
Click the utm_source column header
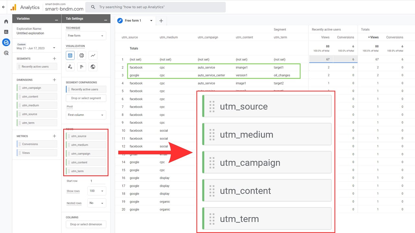tap(130, 37)
